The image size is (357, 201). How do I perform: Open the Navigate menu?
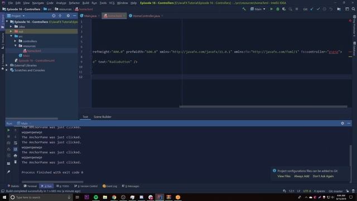(x=38, y=3)
